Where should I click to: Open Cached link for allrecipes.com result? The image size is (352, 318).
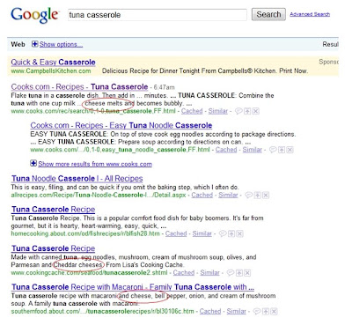pos(202,195)
